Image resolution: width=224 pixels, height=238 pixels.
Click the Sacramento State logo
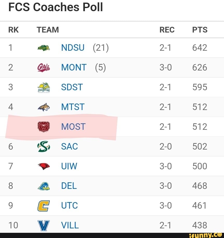[44, 146]
